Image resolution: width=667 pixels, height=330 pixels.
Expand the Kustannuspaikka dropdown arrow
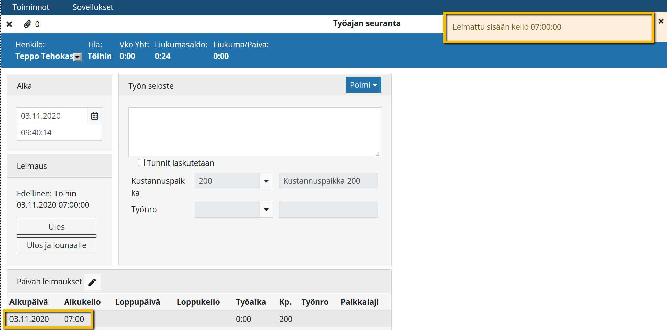click(x=266, y=181)
